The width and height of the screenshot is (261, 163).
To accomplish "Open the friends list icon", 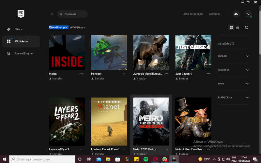I will pyautogui.click(x=236, y=14).
